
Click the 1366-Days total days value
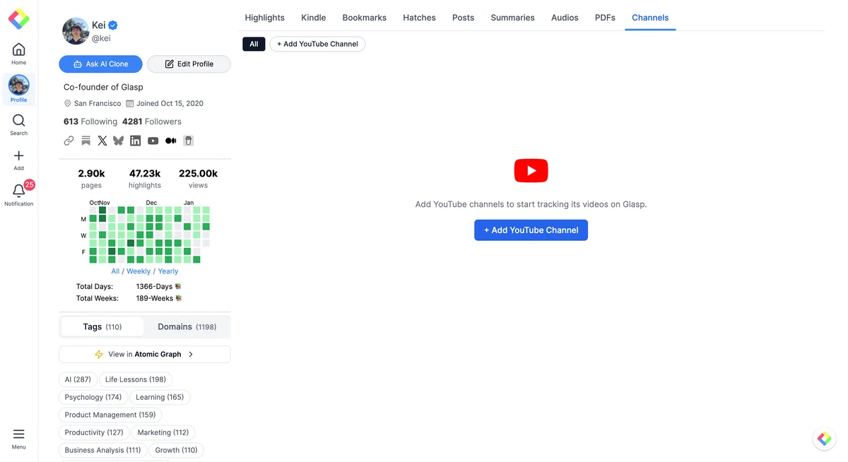(158, 287)
